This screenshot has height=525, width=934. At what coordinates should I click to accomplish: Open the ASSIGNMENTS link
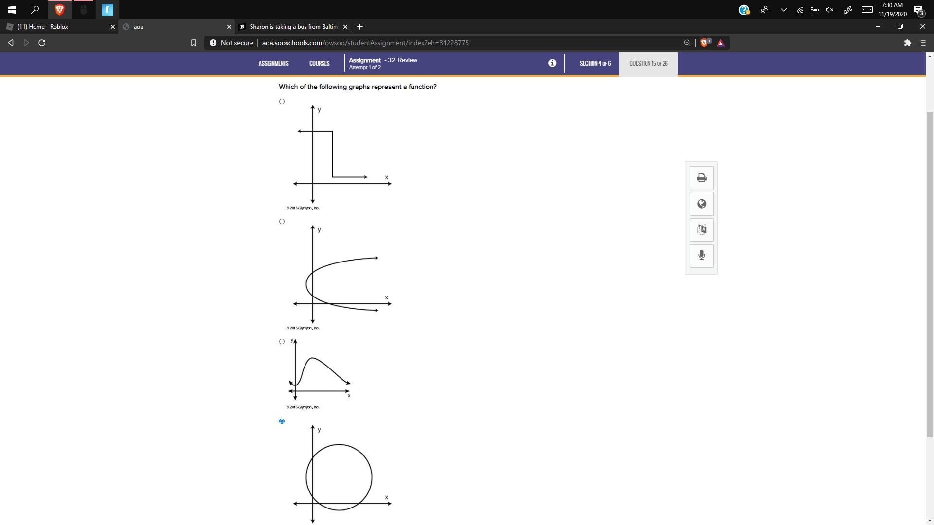[273, 64]
